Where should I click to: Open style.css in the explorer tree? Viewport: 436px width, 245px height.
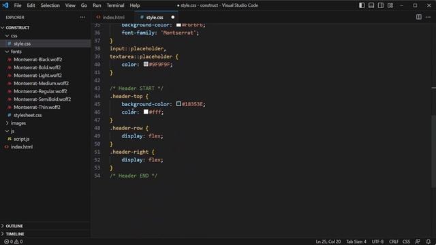[45, 44]
